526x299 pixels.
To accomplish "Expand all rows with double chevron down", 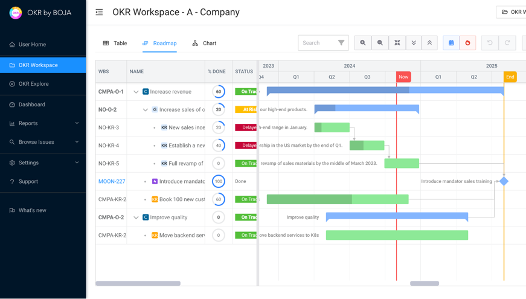I will click(x=414, y=43).
